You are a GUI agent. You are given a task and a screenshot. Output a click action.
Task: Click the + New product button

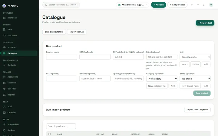click(205, 23)
